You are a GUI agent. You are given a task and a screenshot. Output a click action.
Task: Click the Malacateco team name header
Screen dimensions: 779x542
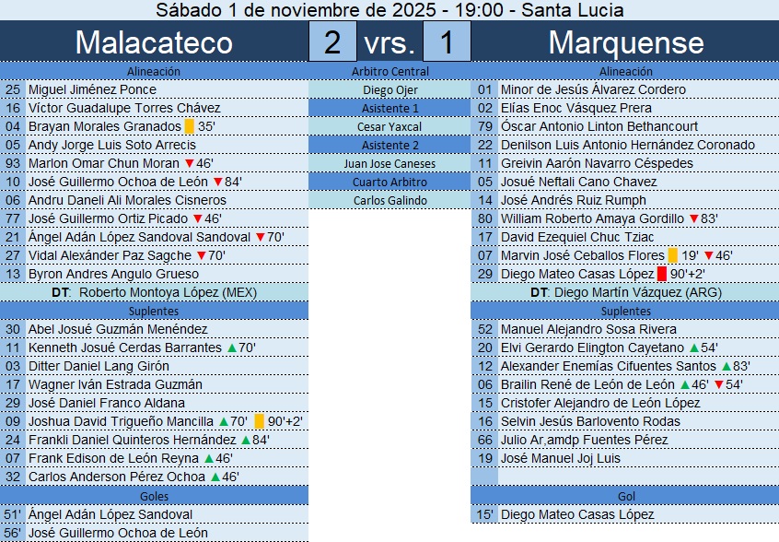(x=154, y=42)
